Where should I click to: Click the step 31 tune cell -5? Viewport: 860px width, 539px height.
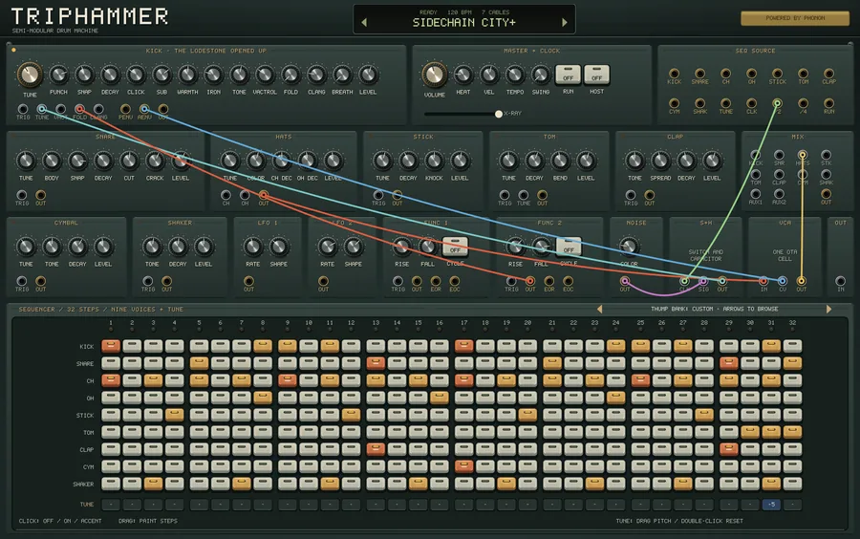(771, 504)
